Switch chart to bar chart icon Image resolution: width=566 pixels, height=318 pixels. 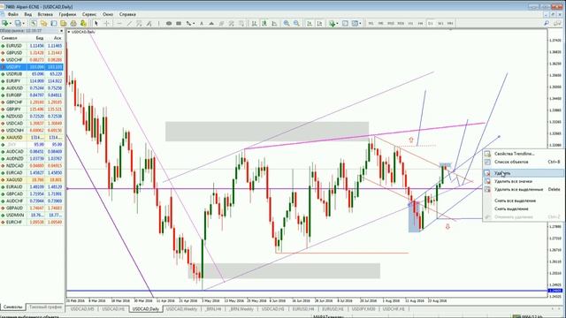[x=254, y=23]
